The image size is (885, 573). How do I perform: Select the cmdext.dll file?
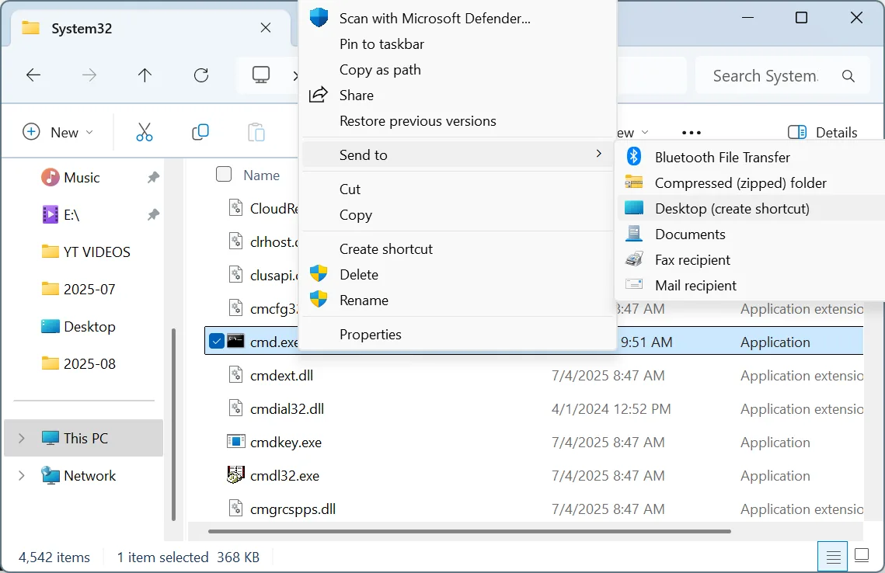(x=281, y=375)
